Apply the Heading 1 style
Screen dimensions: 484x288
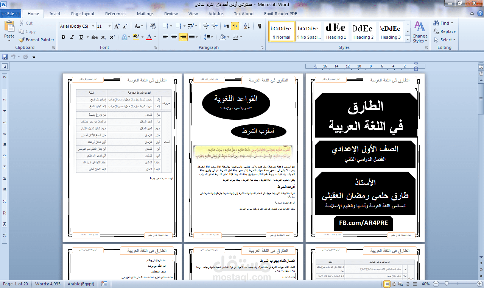click(x=336, y=31)
